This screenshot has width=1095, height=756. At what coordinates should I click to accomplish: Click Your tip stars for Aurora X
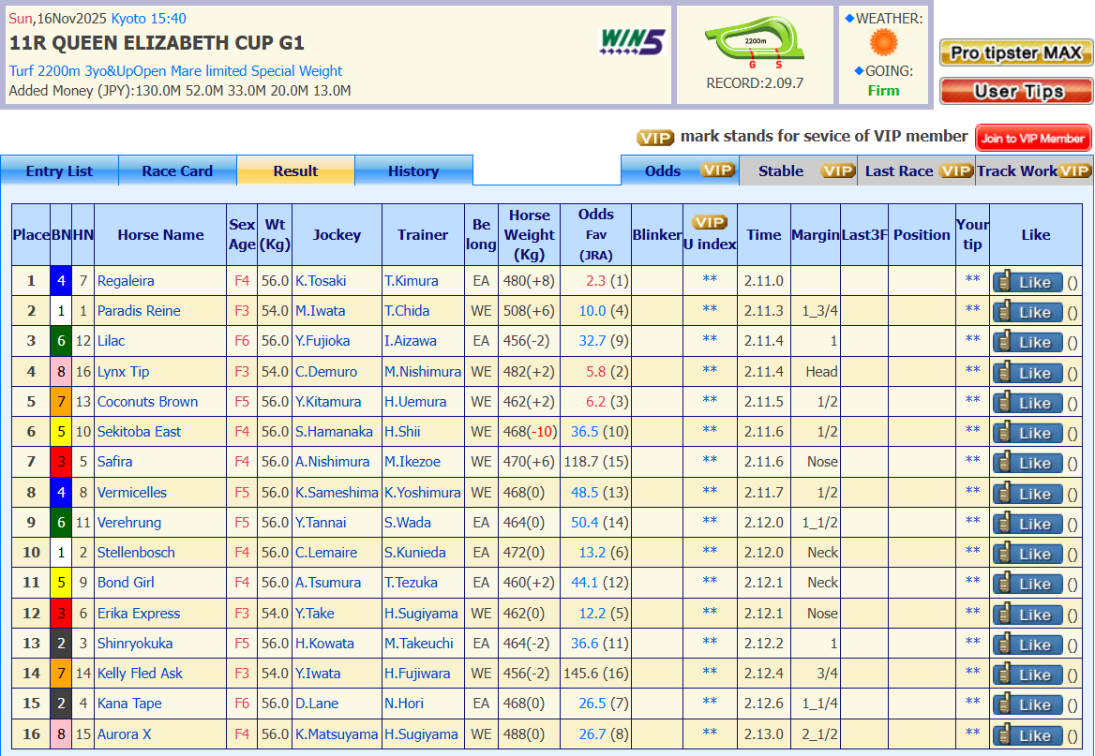point(972,733)
